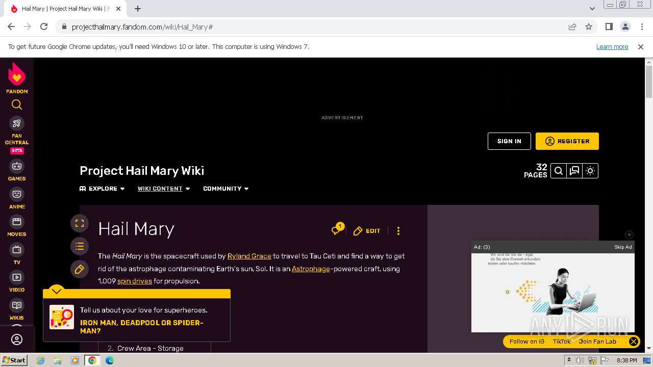This screenshot has height=367, width=653.
Task: Open Chrome three-dot menu
Action: click(642, 27)
